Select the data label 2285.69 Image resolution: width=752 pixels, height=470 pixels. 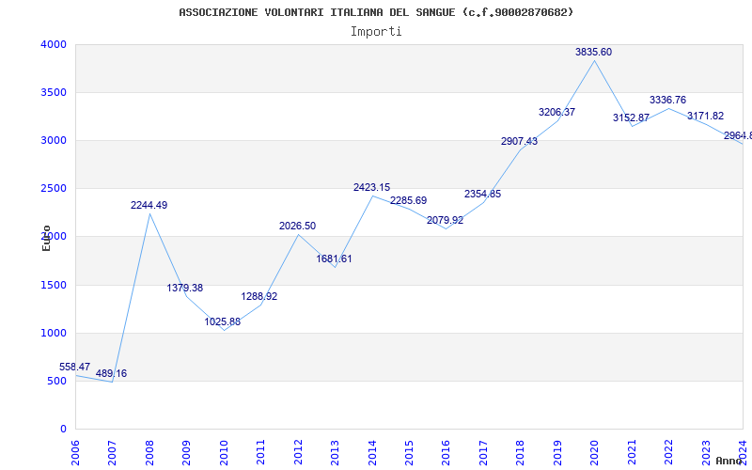pyautogui.click(x=408, y=200)
